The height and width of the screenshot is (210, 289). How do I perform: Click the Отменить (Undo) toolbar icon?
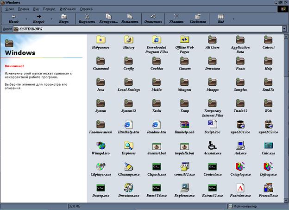tap(153, 17)
